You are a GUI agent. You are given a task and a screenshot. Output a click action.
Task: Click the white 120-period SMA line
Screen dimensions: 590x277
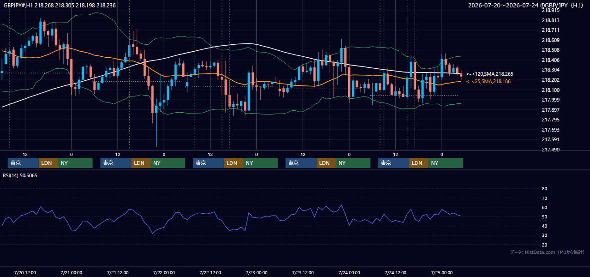pyautogui.click(x=249, y=43)
